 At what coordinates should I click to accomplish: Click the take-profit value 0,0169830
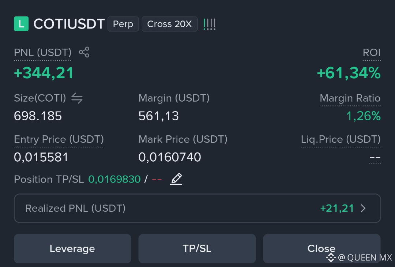[x=114, y=179]
